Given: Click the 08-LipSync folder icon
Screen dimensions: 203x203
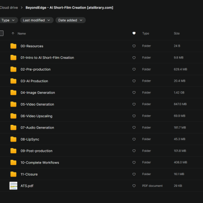Looking at the screenshot, I should (x=13, y=139).
